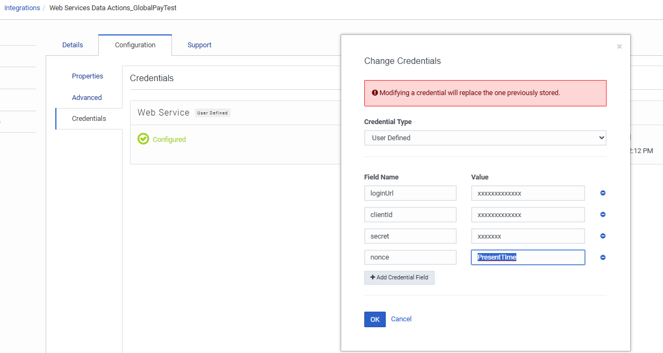
Task: Click Add Credential Field button
Action: point(399,277)
